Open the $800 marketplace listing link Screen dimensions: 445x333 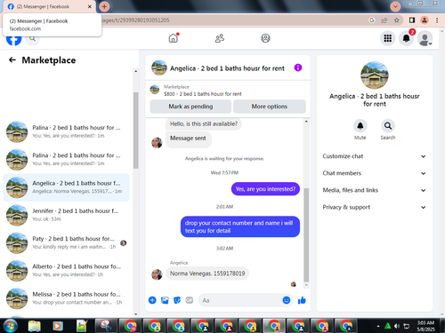click(x=203, y=94)
